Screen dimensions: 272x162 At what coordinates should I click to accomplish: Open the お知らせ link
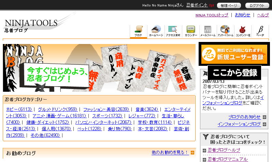pyautogui.click(x=243, y=15)
